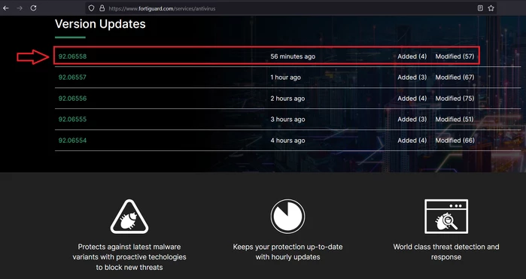Reload the FortiGuard page
Image resolution: width=526 pixels, height=279 pixels.
[33, 8]
